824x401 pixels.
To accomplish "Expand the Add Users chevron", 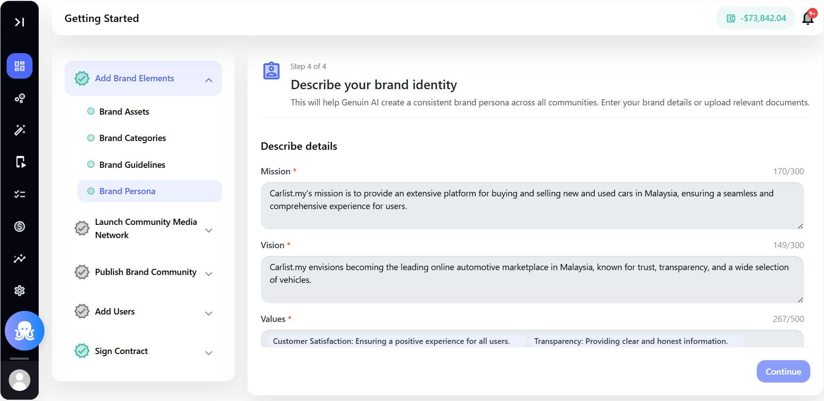I will click(x=209, y=313).
